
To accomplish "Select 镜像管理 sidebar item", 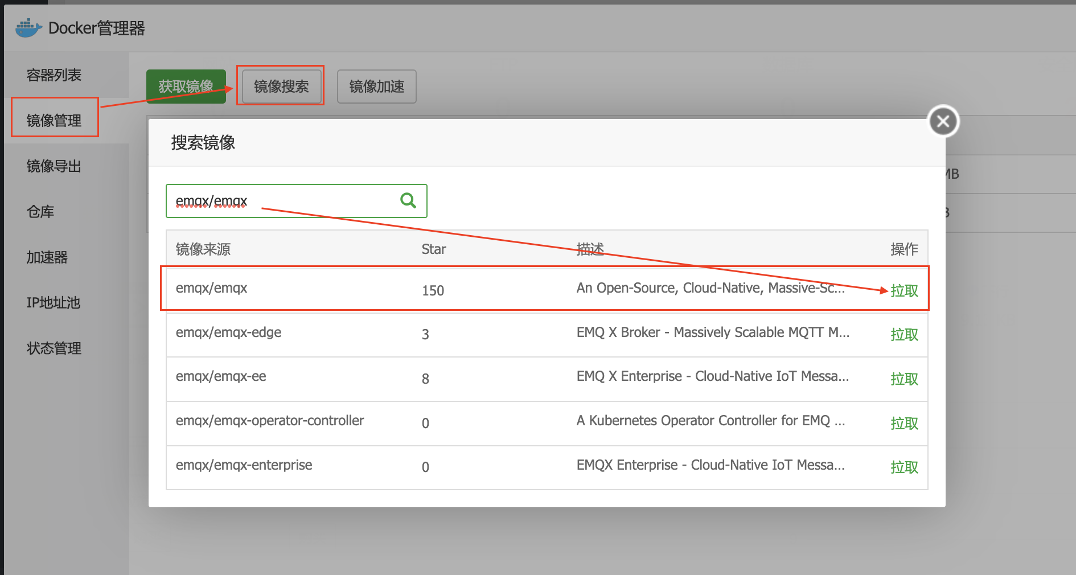I will (x=54, y=120).
